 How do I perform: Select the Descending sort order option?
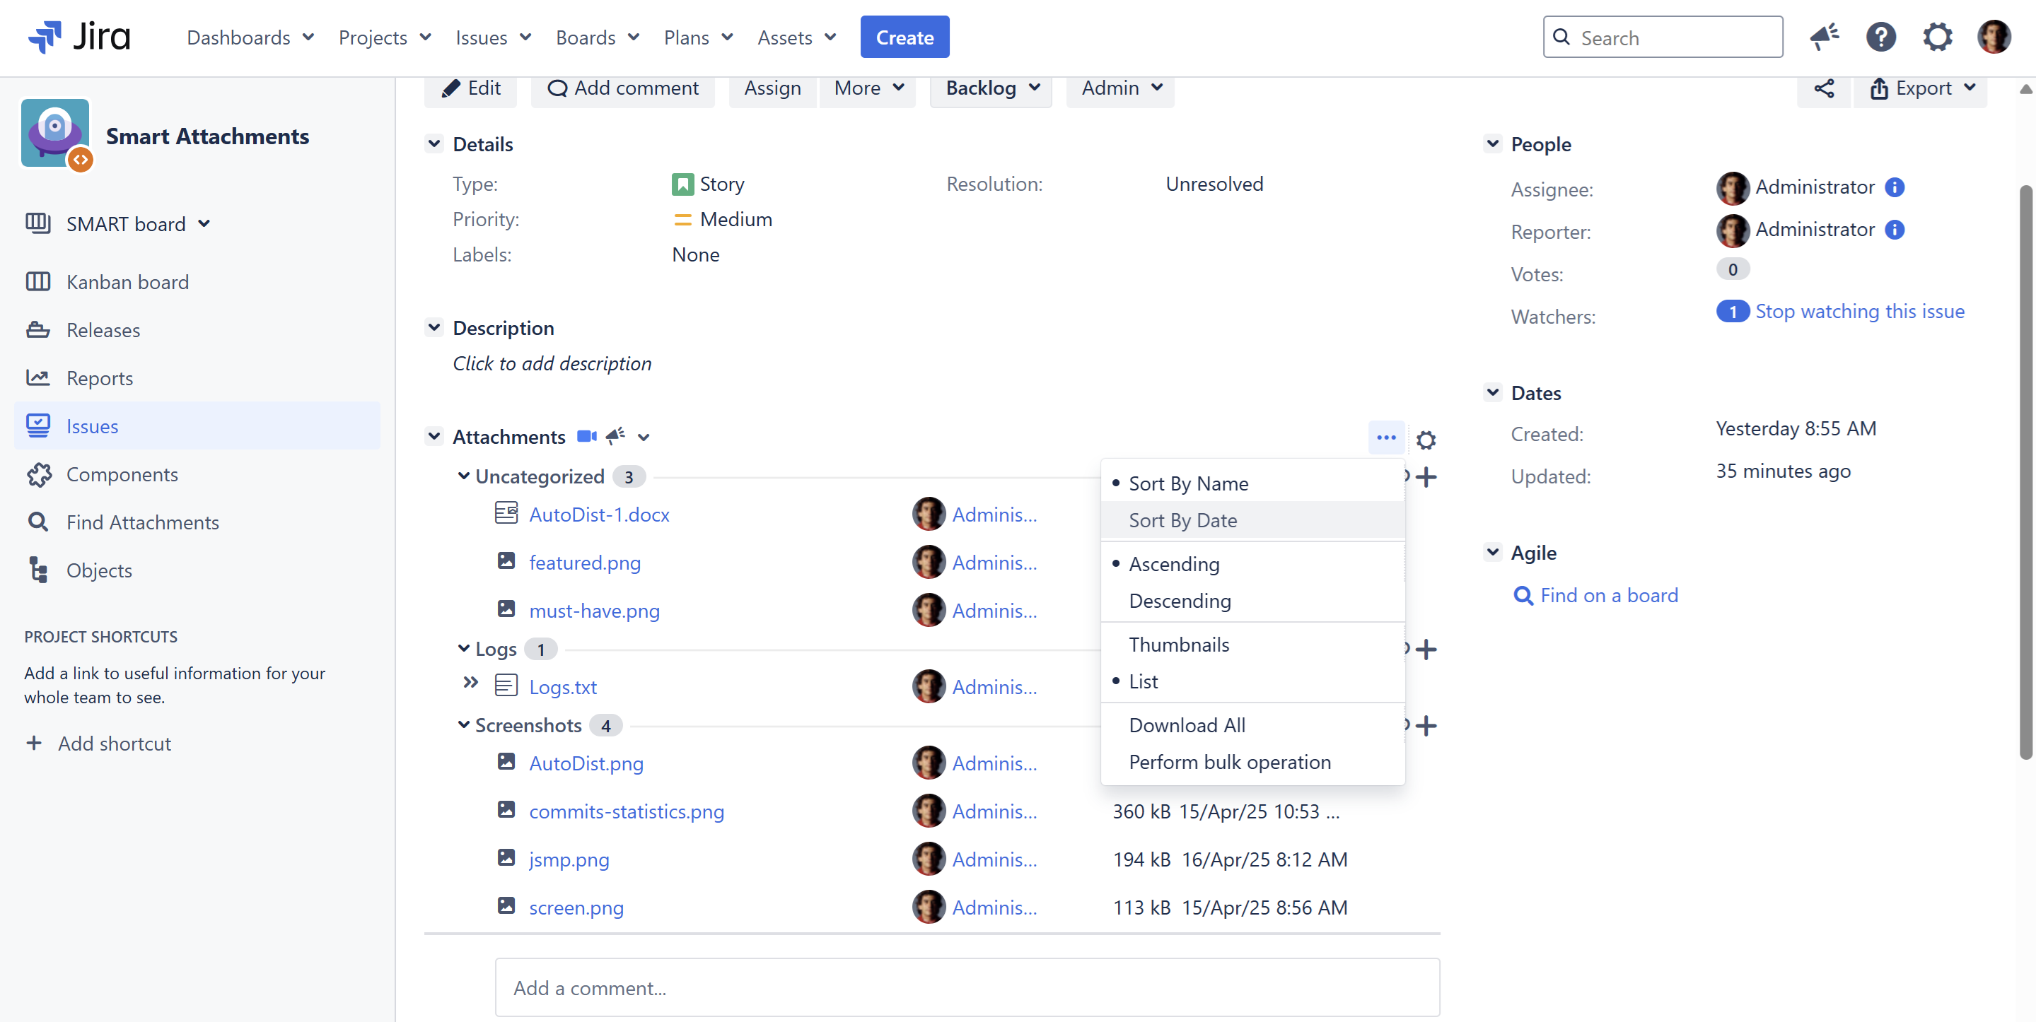[x=1179, y=600]
